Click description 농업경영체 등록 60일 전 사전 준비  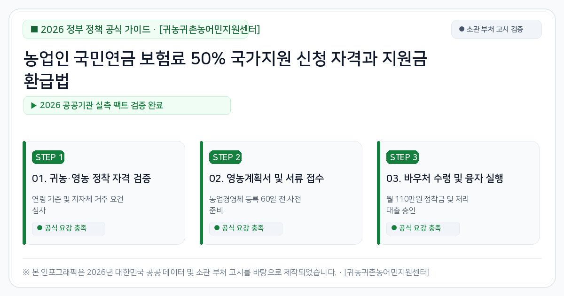(255, 204)
